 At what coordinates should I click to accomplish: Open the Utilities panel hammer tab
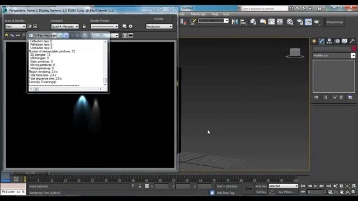pyautogui.click(x=352, y=41)
